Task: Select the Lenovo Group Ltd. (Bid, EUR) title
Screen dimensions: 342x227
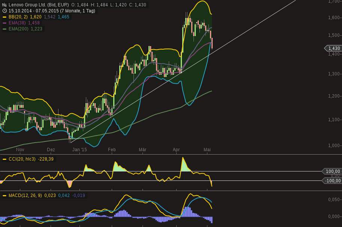Action: click(39, 5)
